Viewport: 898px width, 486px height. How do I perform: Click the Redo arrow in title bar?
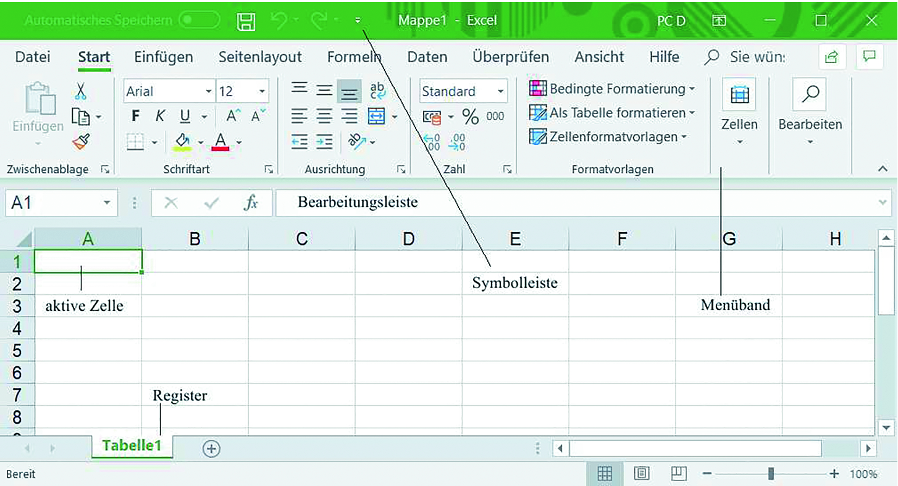319,20
